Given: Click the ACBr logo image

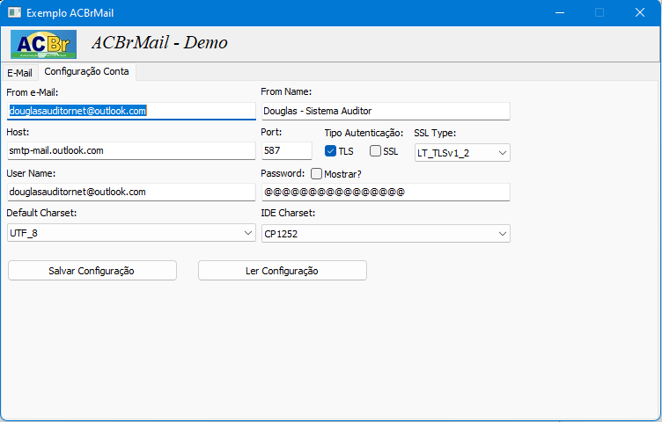Looking at the screenshot, I should tap(43, 44).
